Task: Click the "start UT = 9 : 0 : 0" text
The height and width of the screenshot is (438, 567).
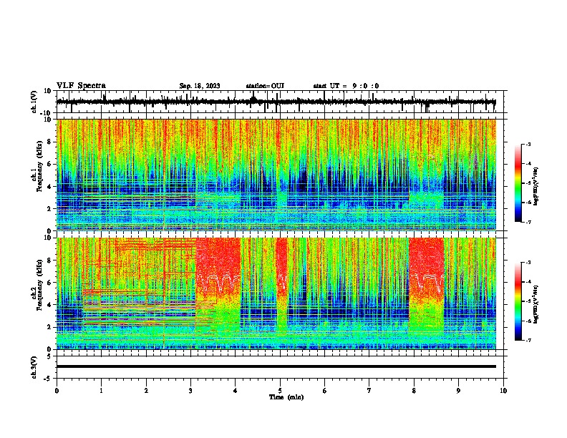Action: click(346, 86)
